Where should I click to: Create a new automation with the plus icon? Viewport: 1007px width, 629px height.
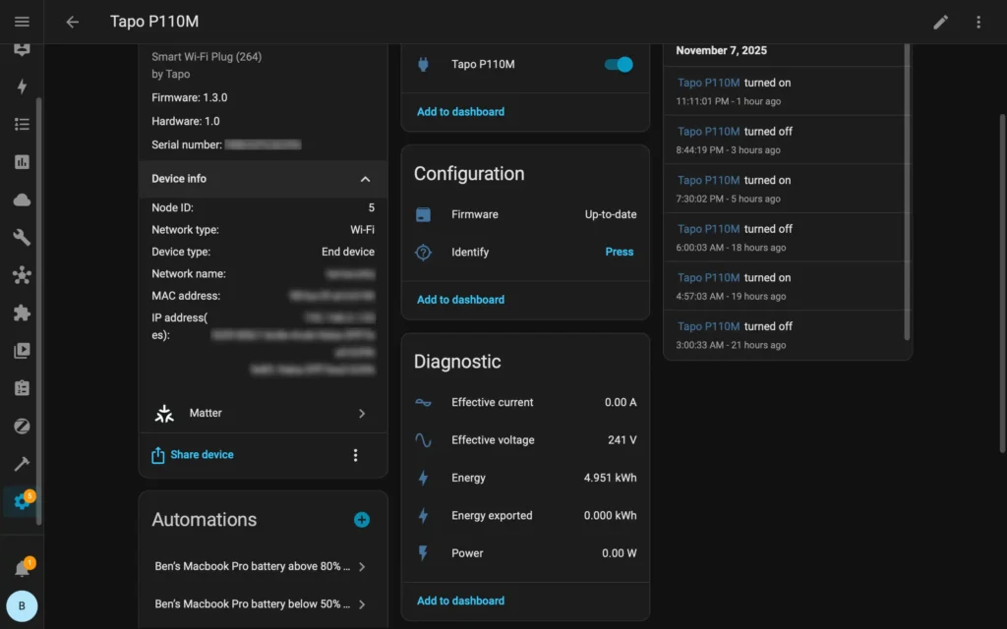(x=361, y=519)
